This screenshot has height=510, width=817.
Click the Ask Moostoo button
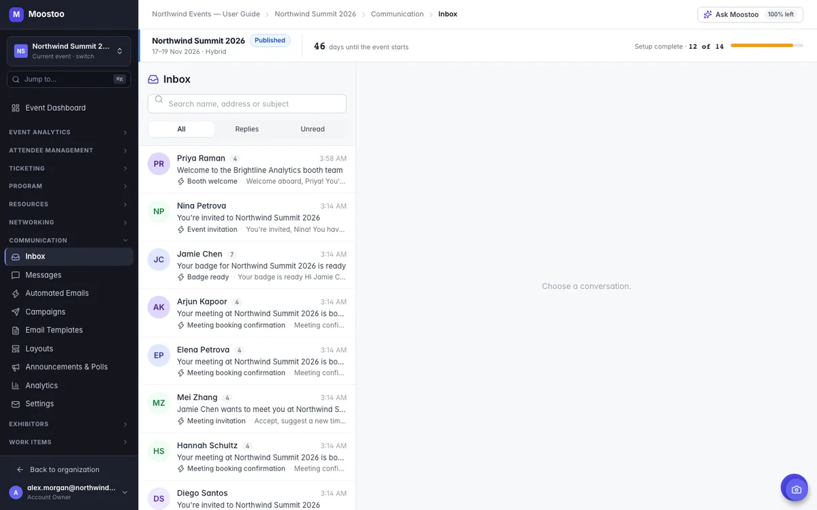point(750,14)
